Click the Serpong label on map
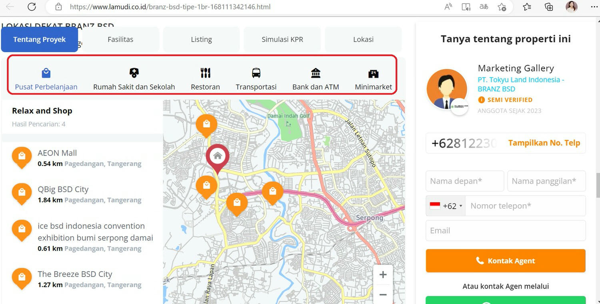This screenshot has width=600, height=304. click(x=369, y=218)
